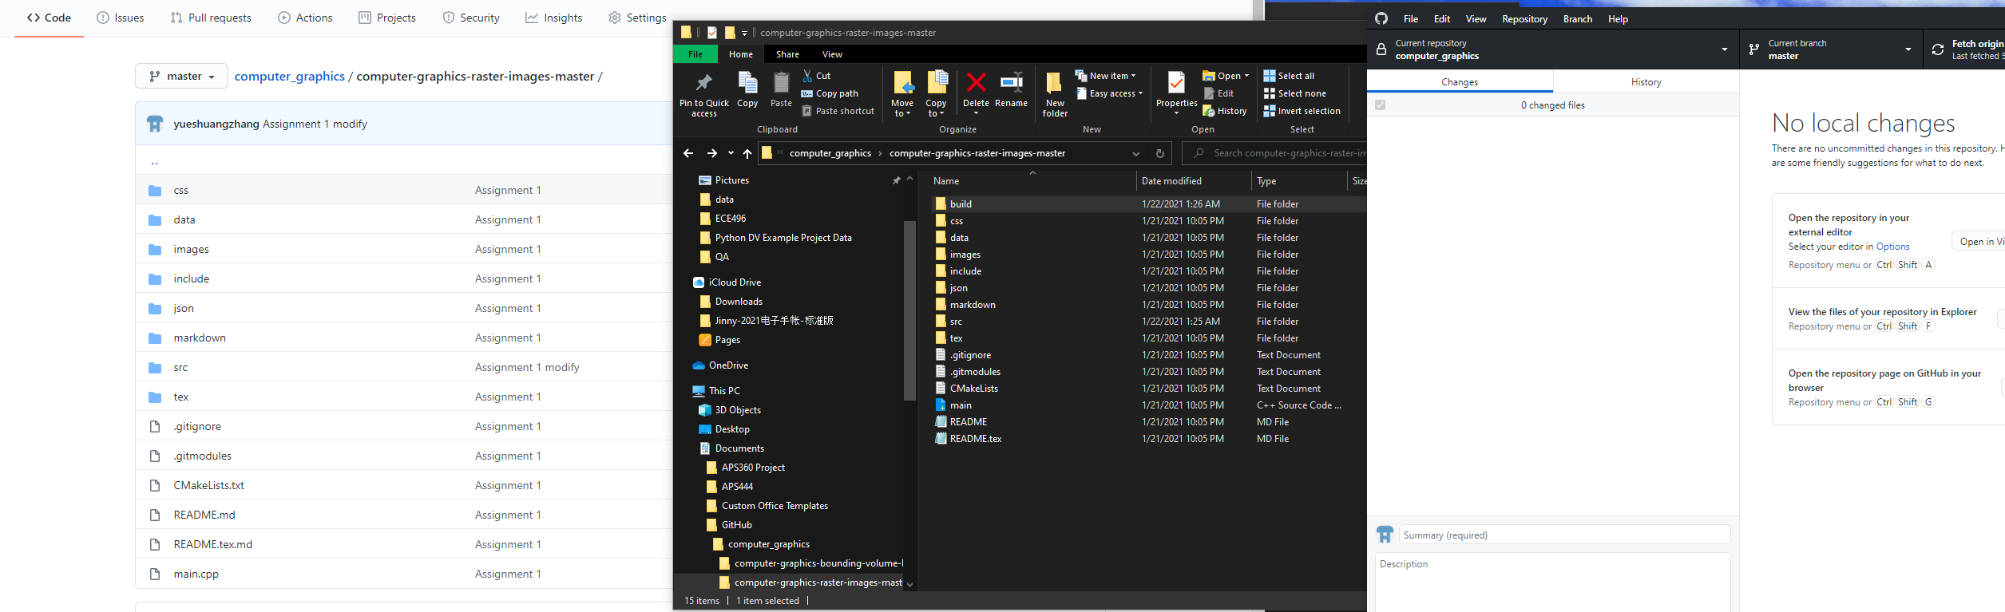
Task: Click Select all in Explorer ribbon
Action: [1288, 76]
